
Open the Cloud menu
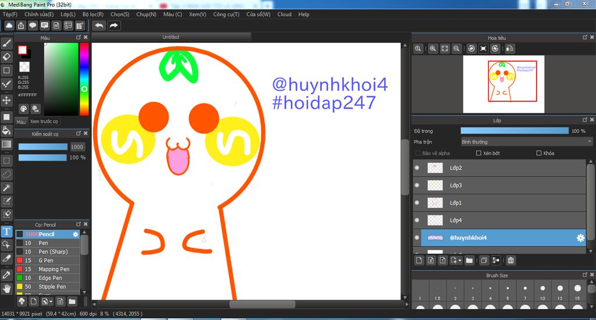284,15
